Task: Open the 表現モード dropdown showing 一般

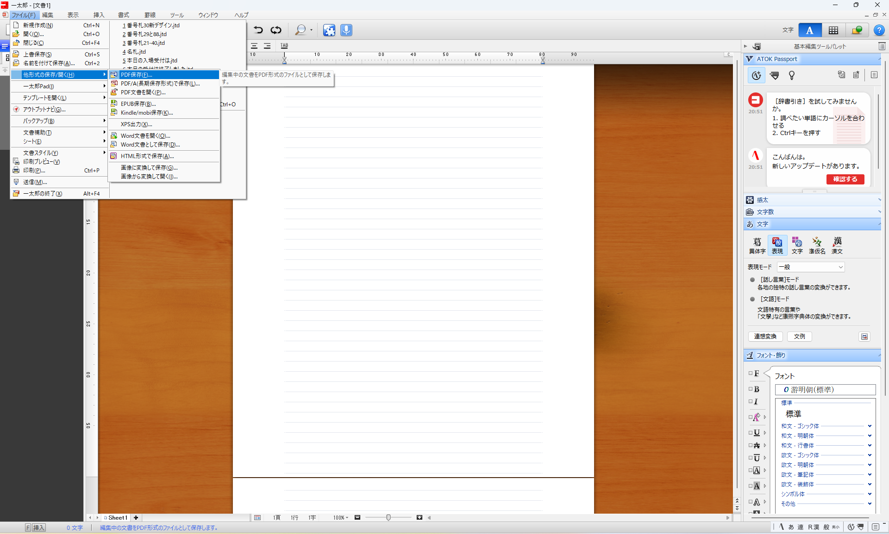Action: (x=811, y=267)
